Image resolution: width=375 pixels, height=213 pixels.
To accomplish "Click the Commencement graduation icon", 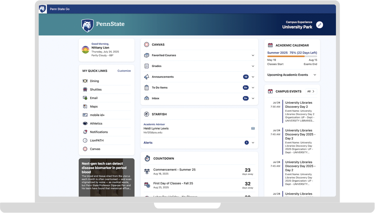I will coord(147,172).
